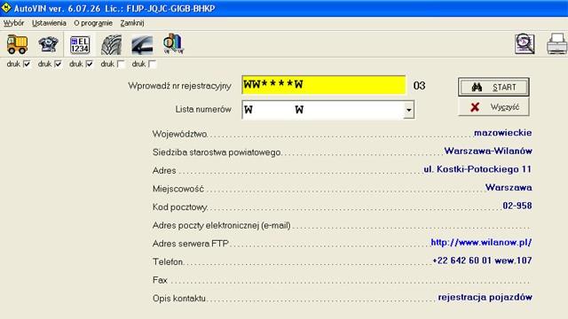
Task: Click the Kod pocztowy label
Action: [180, 207]
